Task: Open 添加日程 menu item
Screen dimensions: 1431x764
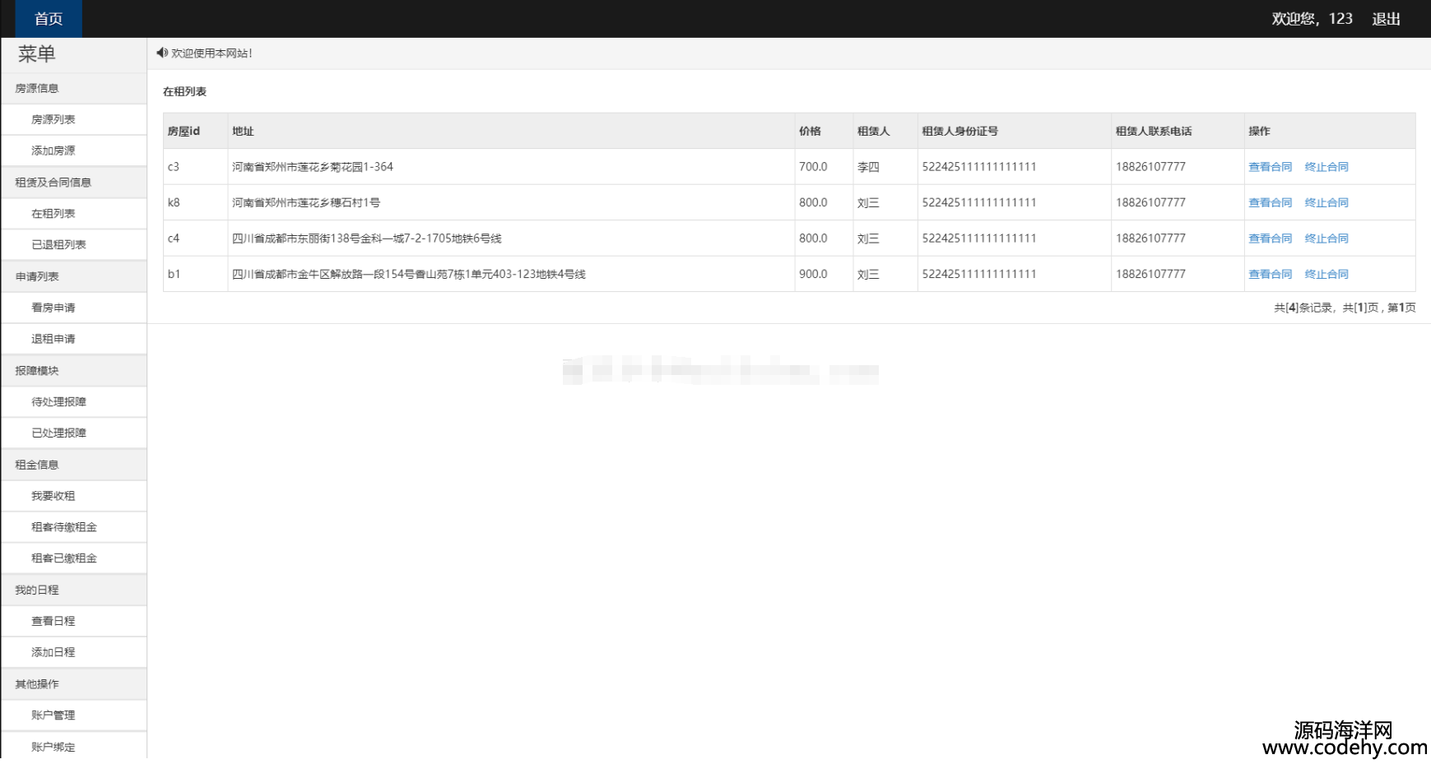Action: point(74,652)
